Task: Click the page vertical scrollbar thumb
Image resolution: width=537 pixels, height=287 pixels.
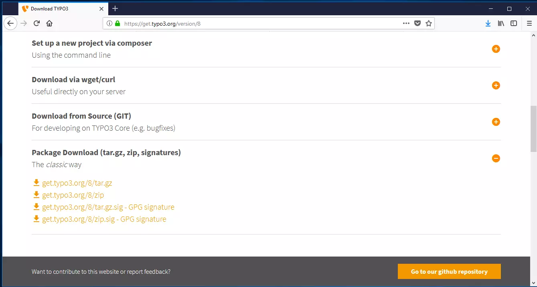Action: click(x=533, y=129)
